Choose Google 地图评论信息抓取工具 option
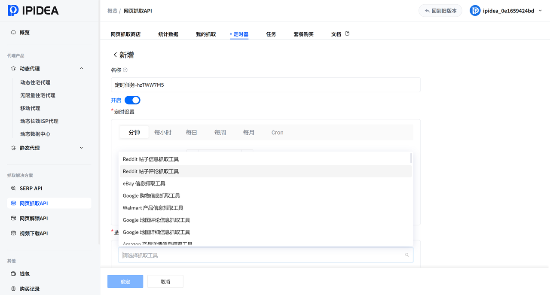 [266, 220]
